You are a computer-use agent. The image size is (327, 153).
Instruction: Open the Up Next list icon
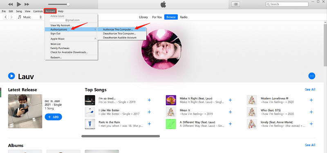(x=236, y=4)
